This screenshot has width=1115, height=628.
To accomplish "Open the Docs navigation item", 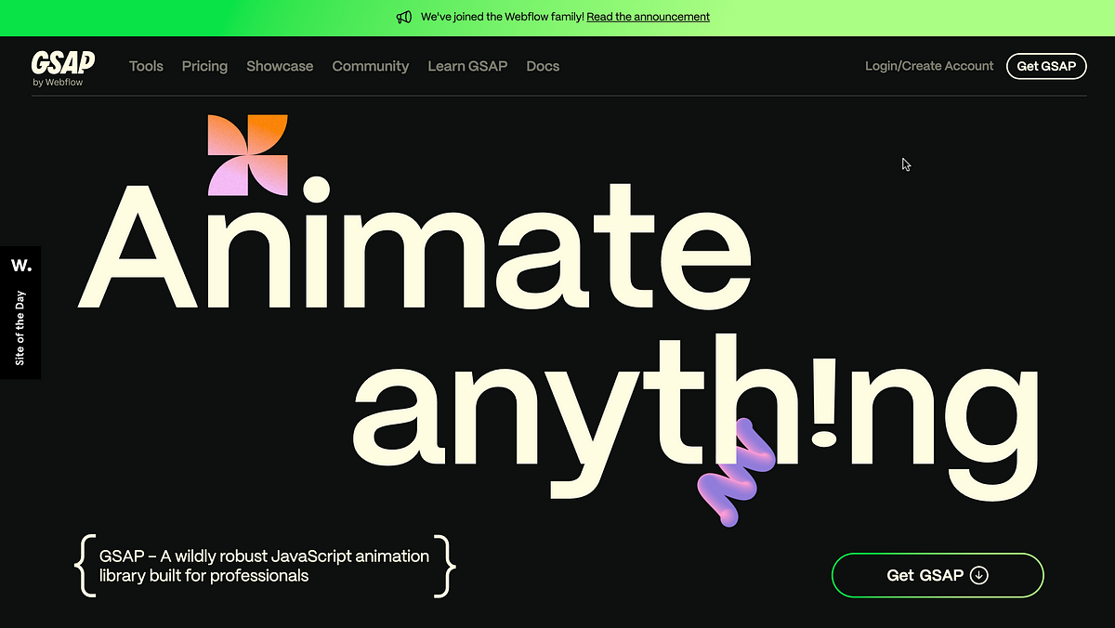I will coord(543,66).
